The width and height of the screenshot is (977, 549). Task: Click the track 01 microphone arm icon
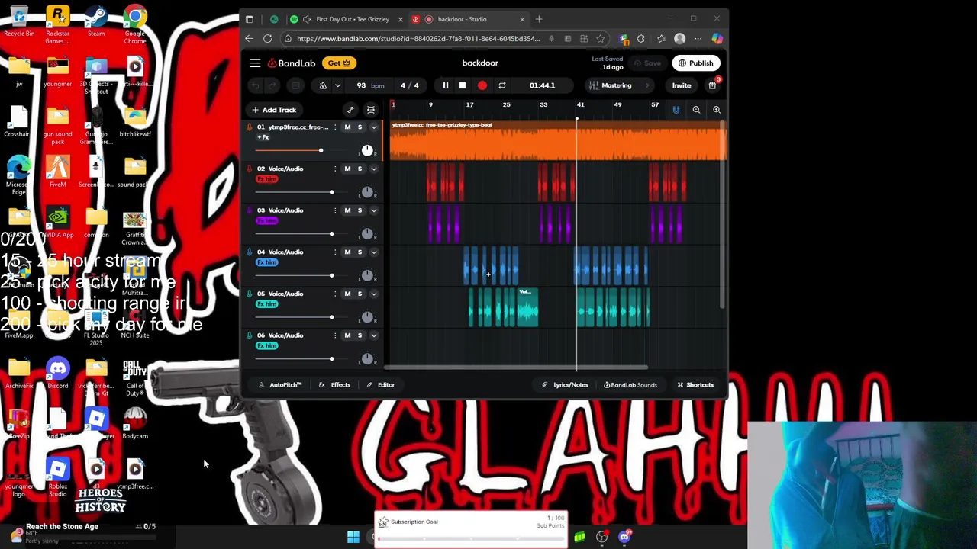click(x=249, y=127)
